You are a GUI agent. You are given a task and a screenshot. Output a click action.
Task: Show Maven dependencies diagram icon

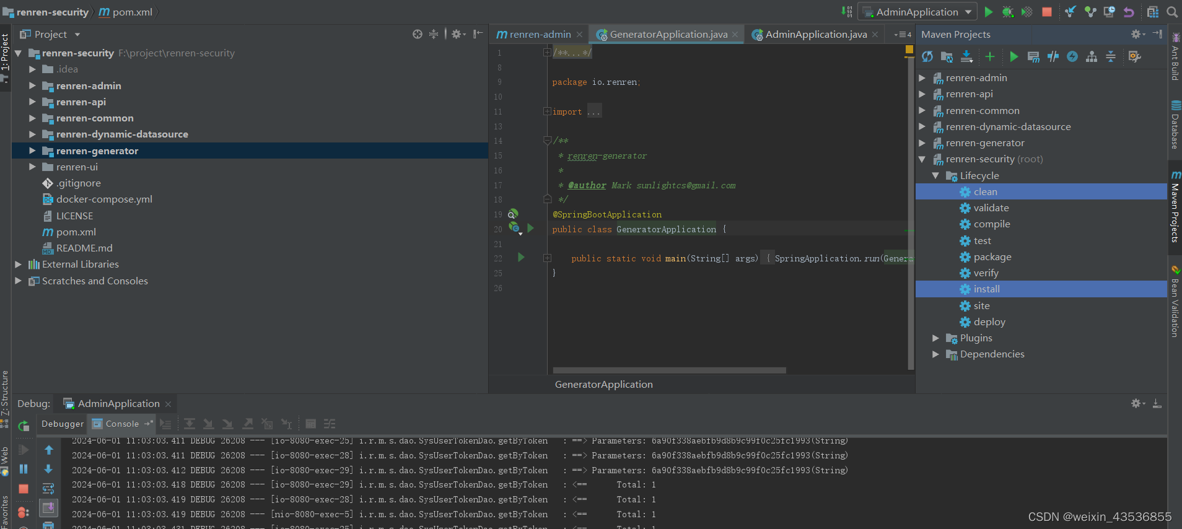tap(1092, 57)
